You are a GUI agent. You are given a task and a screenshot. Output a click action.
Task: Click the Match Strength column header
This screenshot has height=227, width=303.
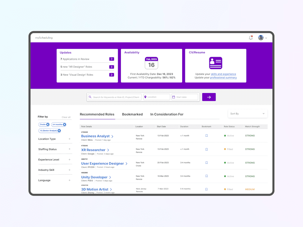[252, 127]
